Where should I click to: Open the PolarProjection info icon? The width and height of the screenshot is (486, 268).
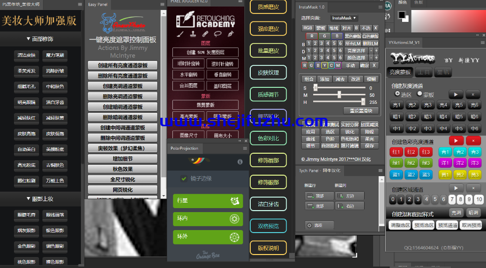pos(240,162)
